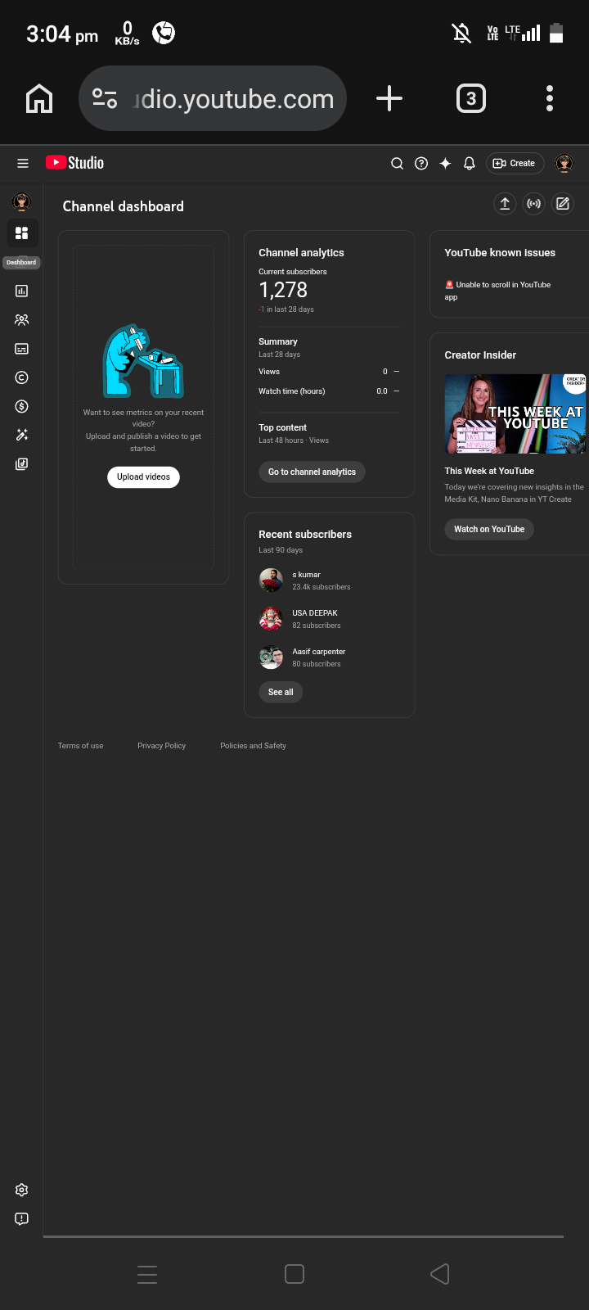The height and width of the screenshot is (1310, 589).
Task: Tap the Android home navigation button
Action: [294, 1274]
